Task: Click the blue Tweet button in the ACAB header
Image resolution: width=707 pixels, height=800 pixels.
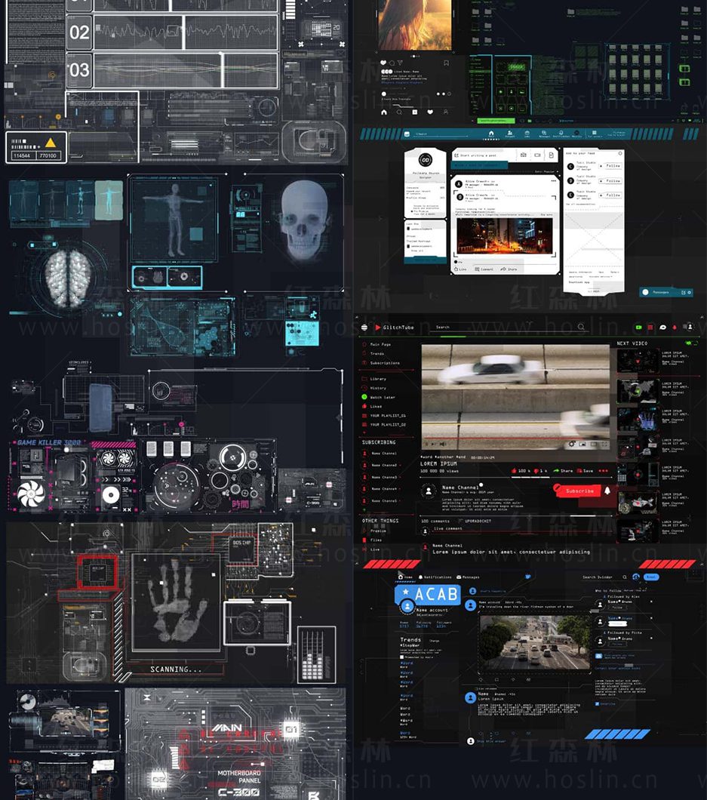Action: [651, 577]
